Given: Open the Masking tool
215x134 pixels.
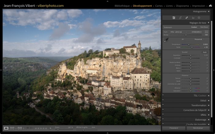Looking at the screenshot, I should (x=199, y=18).
